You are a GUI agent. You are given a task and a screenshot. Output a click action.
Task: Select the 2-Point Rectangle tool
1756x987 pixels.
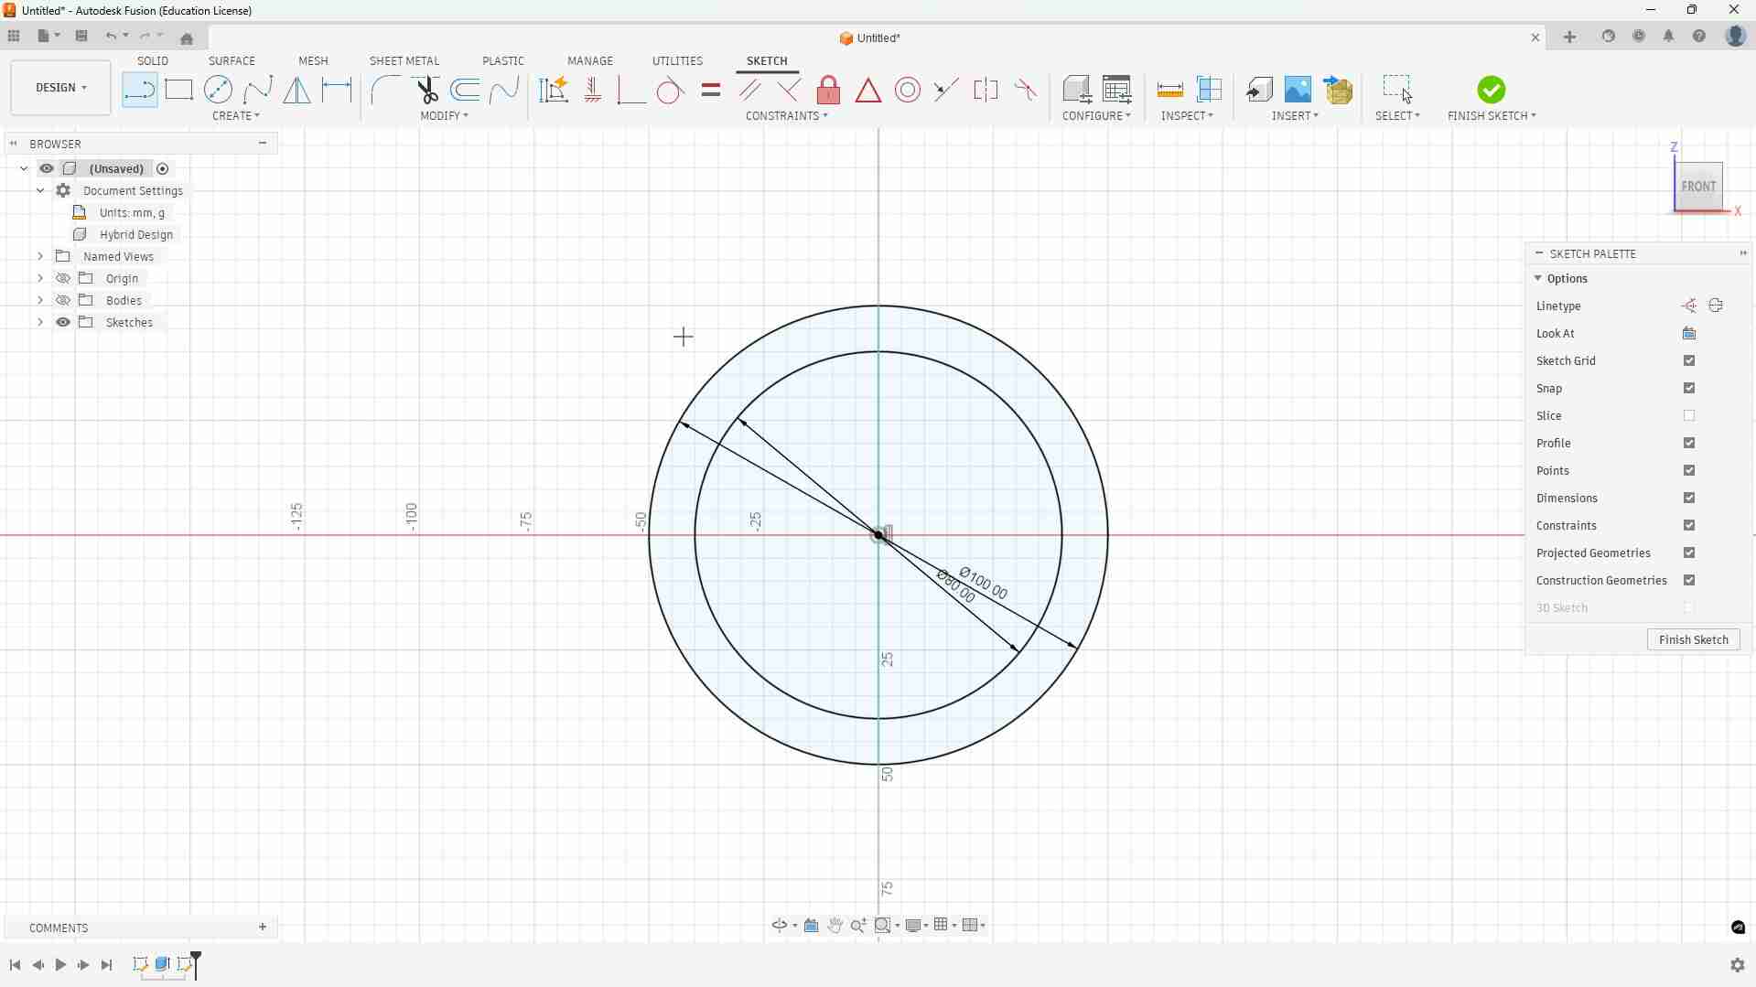(179, 90)
